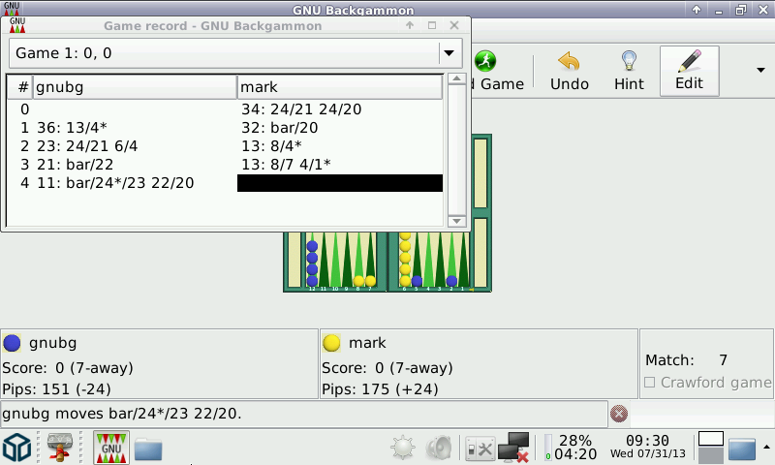This screenshot has width=775, height=465.
Task: Expand the toolbar overflow arrow
Action: click(760, 71)
